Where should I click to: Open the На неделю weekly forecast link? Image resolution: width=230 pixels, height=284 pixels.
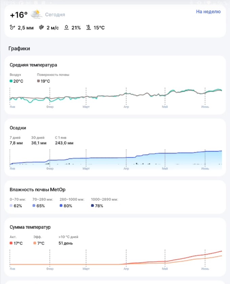click(x=208, y=12)
